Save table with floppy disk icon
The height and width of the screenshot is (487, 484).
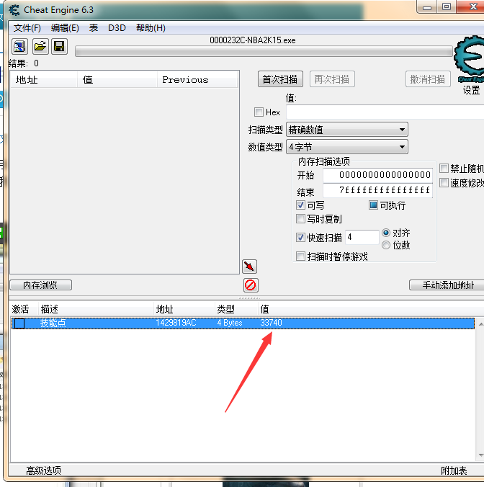[59, 47]
